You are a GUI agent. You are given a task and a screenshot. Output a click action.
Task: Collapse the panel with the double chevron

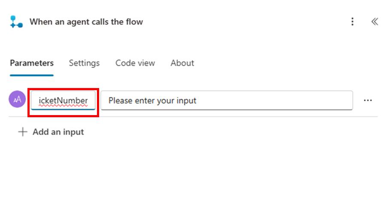pyautogui.click(x=375, y=22)
